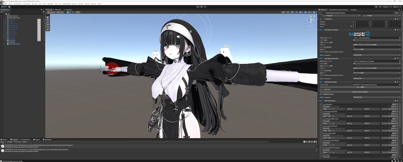Viewport: 403px width, 162px height.
Task: Open the GameObject menu
Action: click(18, 4)
